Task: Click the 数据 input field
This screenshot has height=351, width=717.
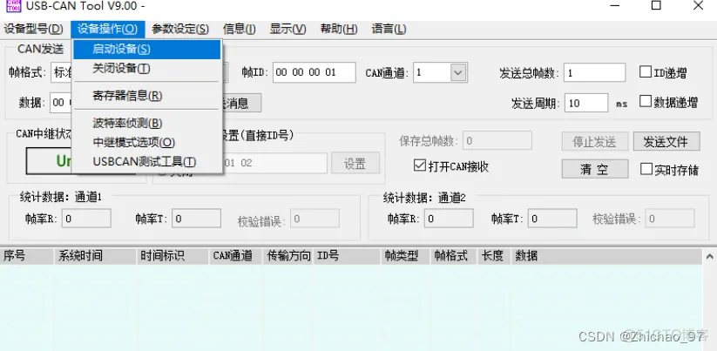Action: (61, 103)
